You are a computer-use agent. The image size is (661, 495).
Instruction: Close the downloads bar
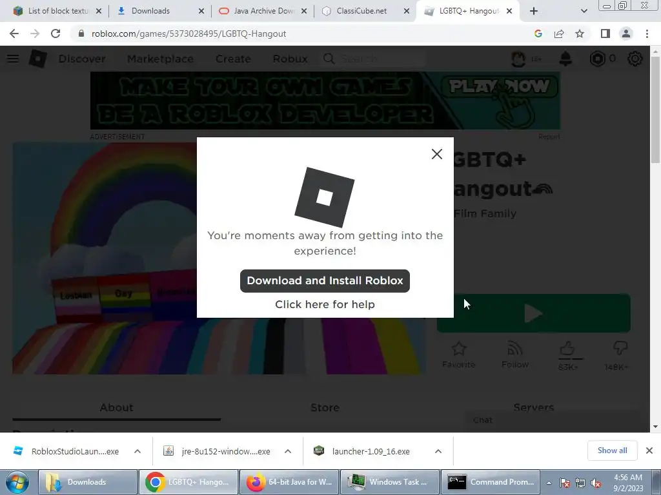coord(649,451)
